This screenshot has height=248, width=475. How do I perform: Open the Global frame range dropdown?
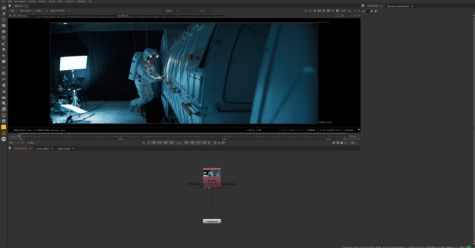pos(33,143)
